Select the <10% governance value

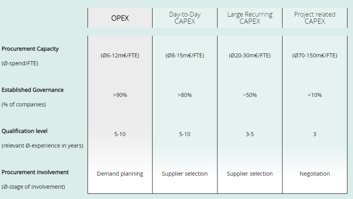point(315,95)
